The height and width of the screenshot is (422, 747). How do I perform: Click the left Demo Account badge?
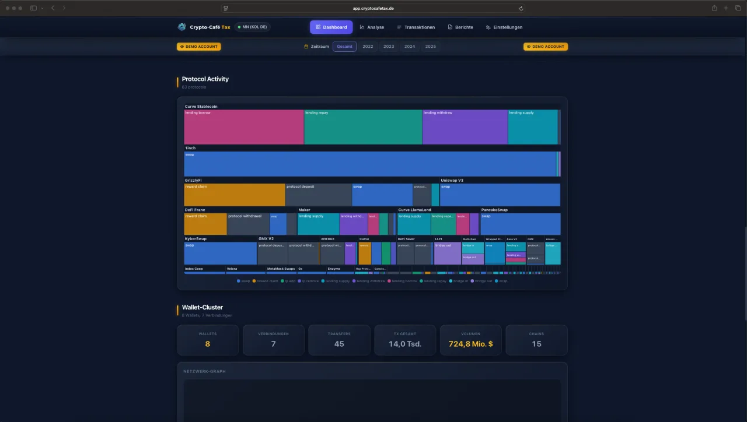199,47
